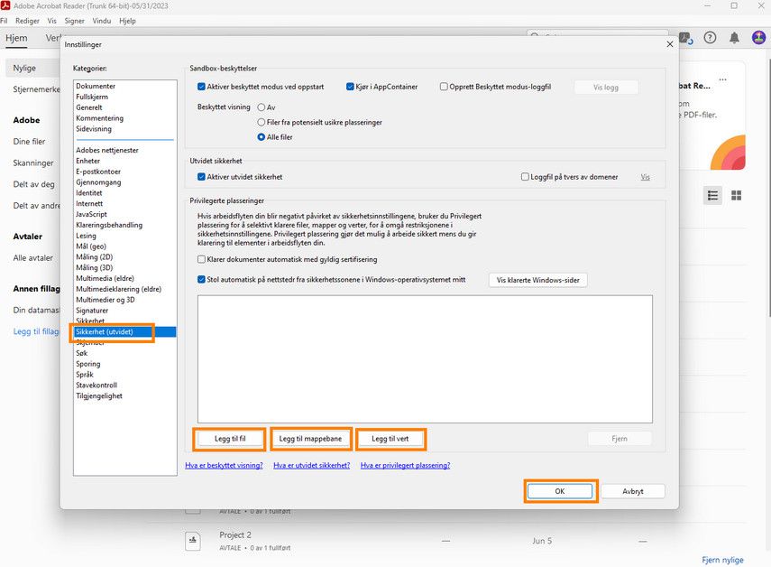Viewport: 771px width, 567px height.
Task: Select the Av radio button
Action: point(262,107)
